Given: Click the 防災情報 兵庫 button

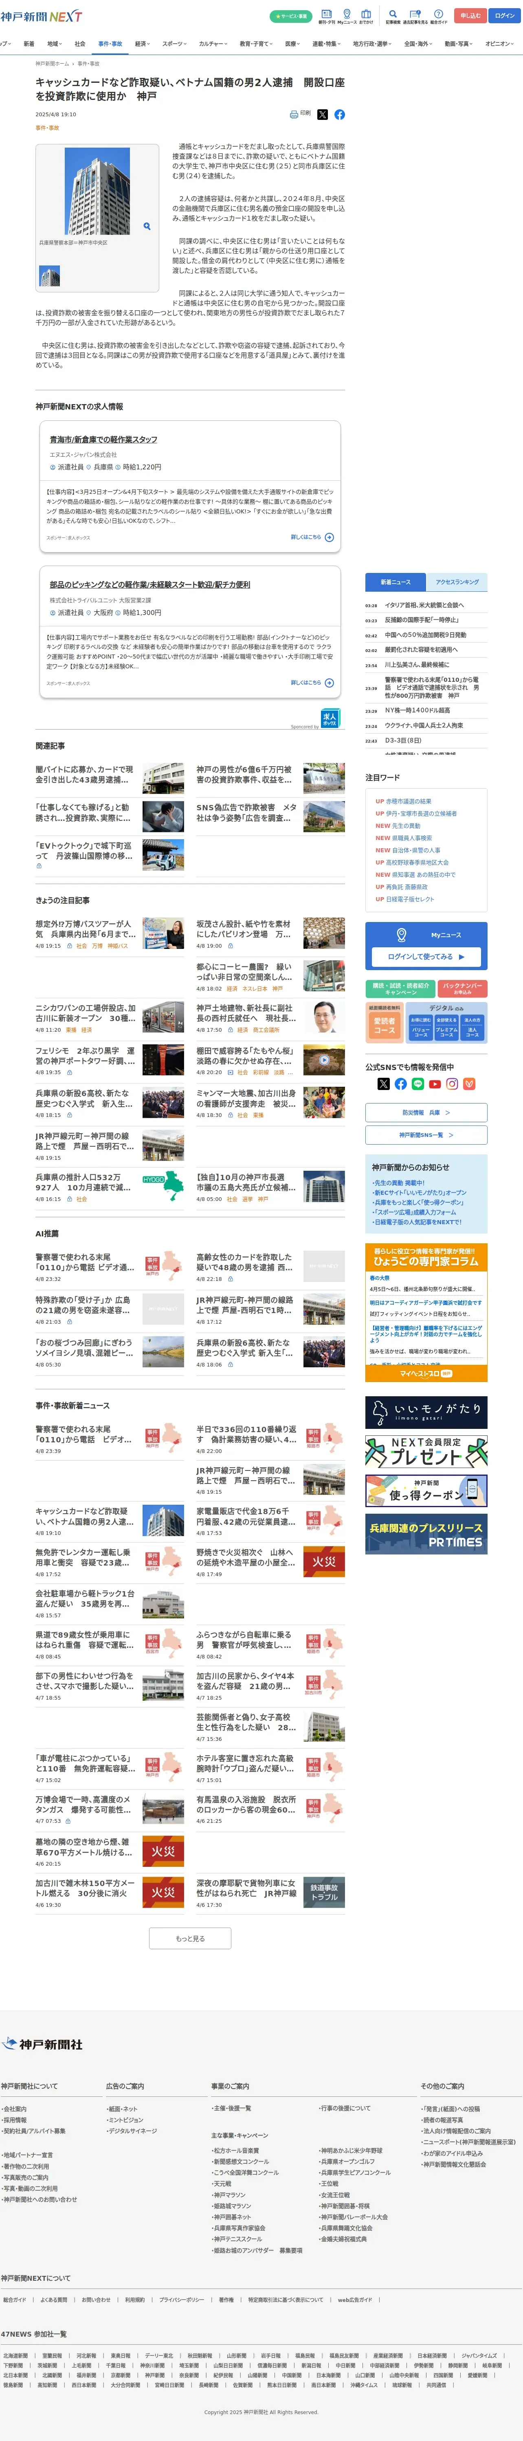Looking at the screenshot, I should pos(426,1112).
